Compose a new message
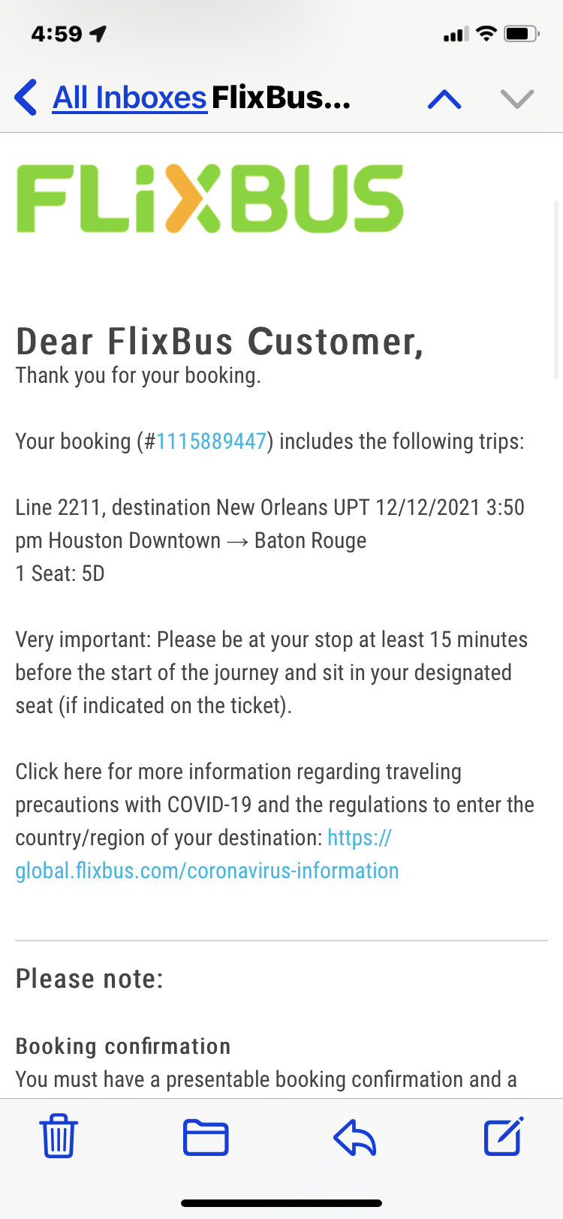Viewport: 563px width, 1219px height. tap(503, 1136)
